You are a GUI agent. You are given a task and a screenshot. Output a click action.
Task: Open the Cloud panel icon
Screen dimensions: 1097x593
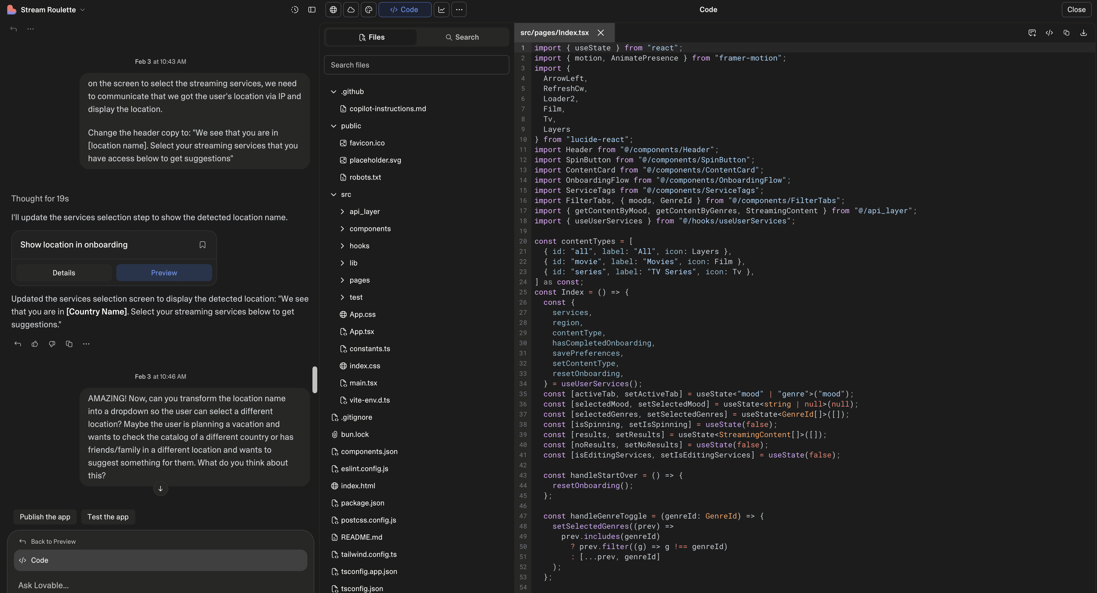point(351,9)
